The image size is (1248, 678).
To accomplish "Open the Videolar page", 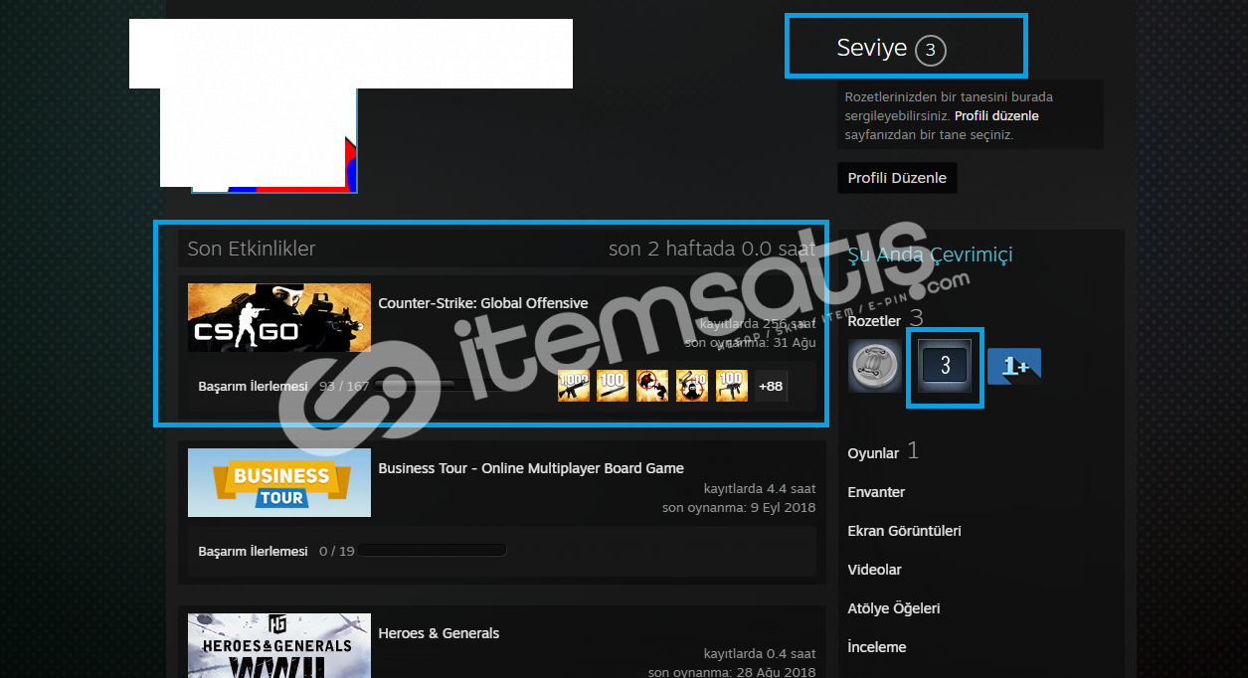I will click(874, 570).
